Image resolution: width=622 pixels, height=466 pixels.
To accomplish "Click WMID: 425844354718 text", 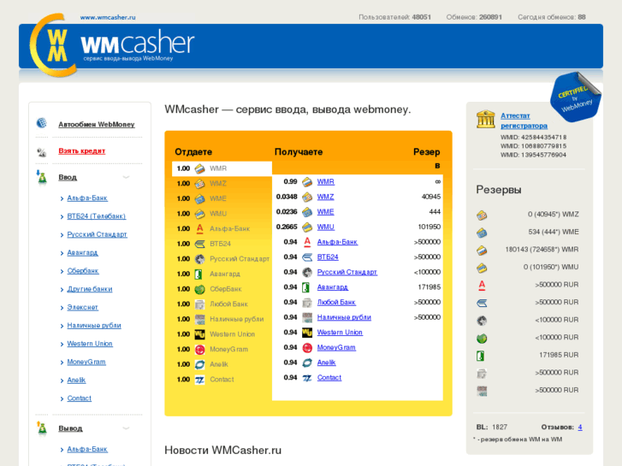I will [534, 137].
